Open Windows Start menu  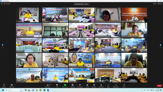(3, 90)
